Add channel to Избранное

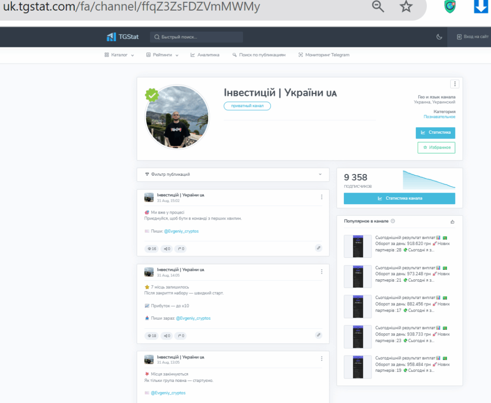pyautogui.click(x=436, y=148)
